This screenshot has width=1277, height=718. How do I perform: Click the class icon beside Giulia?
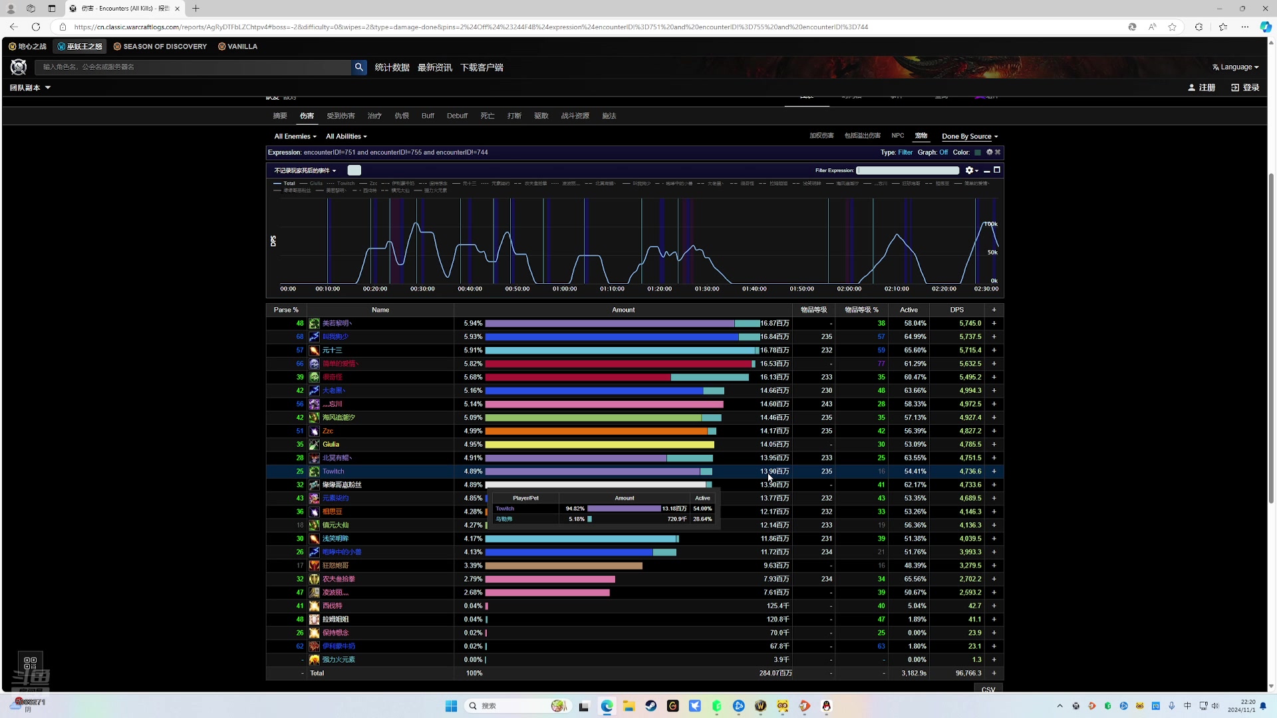[314, 445]
